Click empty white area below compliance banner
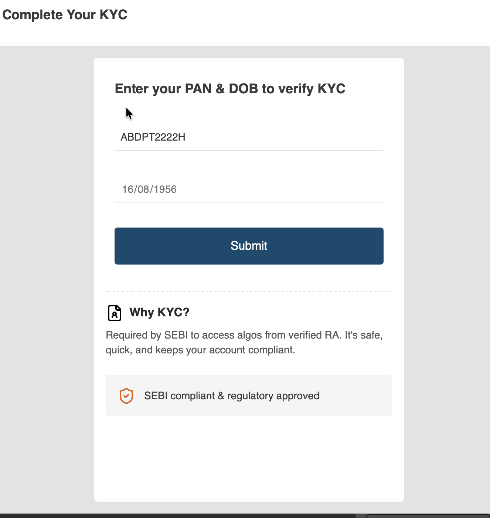The image size is (490, 518). point(249,459)
